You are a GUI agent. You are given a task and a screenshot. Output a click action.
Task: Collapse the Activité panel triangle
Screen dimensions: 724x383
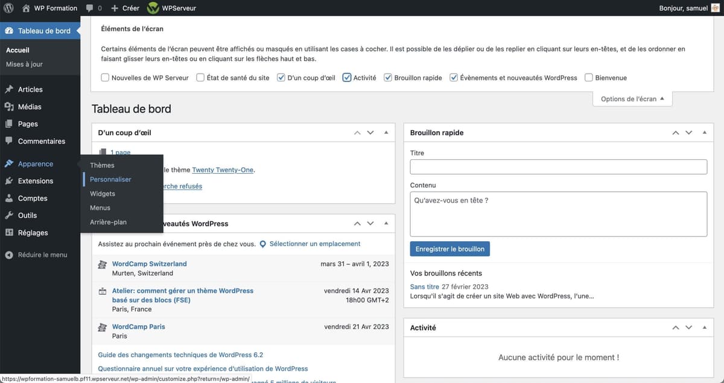[x=704, y=327]
